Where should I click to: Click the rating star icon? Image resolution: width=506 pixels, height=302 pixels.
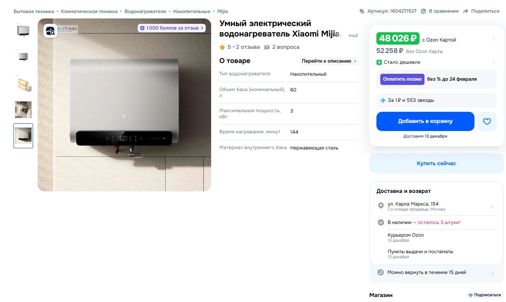pos(222,47)
